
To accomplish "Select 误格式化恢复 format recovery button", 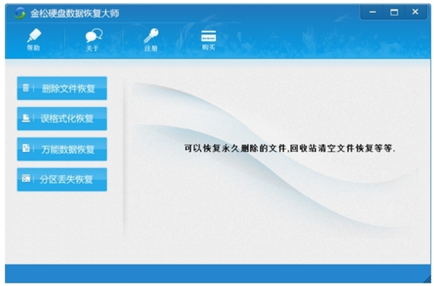I will (62, 119).
